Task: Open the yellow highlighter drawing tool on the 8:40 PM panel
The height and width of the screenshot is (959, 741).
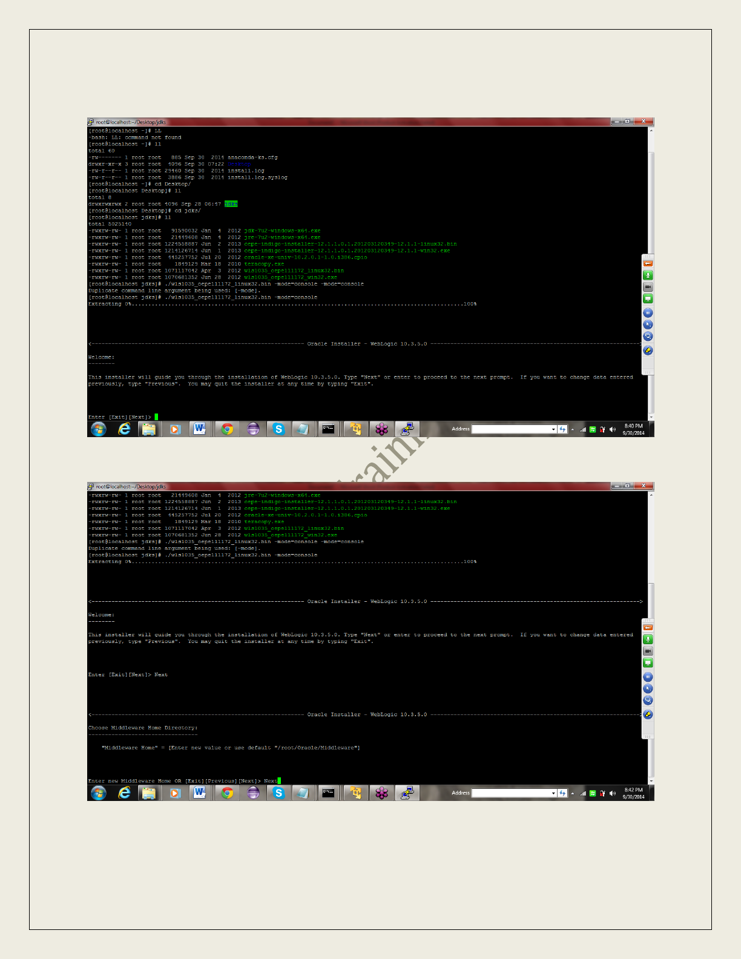Action: [x=648, y=351]
